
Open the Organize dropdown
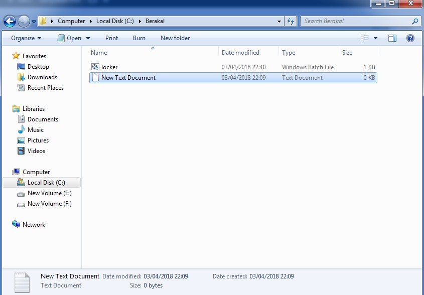click(x=24, y=38)
